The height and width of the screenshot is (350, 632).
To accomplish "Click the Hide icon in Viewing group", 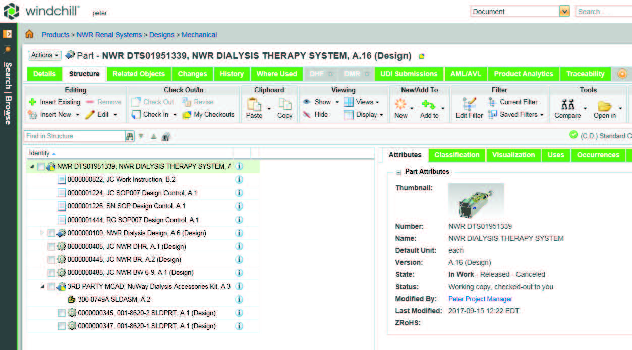I will [x=306, y=115].
